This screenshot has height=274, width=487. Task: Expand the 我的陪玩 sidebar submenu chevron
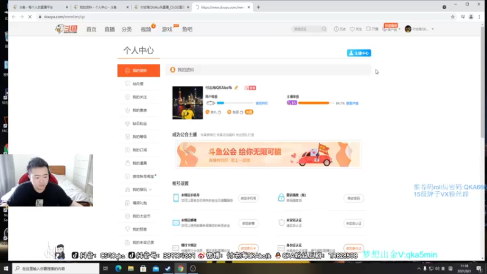click(150, 189)
